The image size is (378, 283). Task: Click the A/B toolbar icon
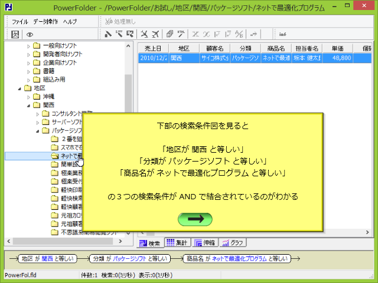click(x=239, y=34)
